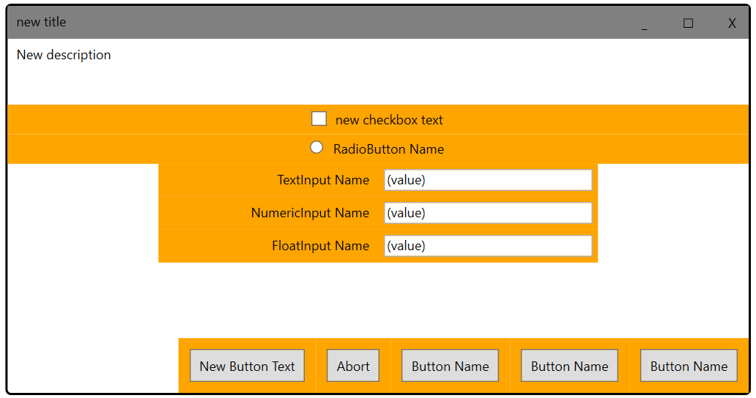Screen dimensions: 756x398
Task: Click the Abort button
Action: (x=353, y=366)
